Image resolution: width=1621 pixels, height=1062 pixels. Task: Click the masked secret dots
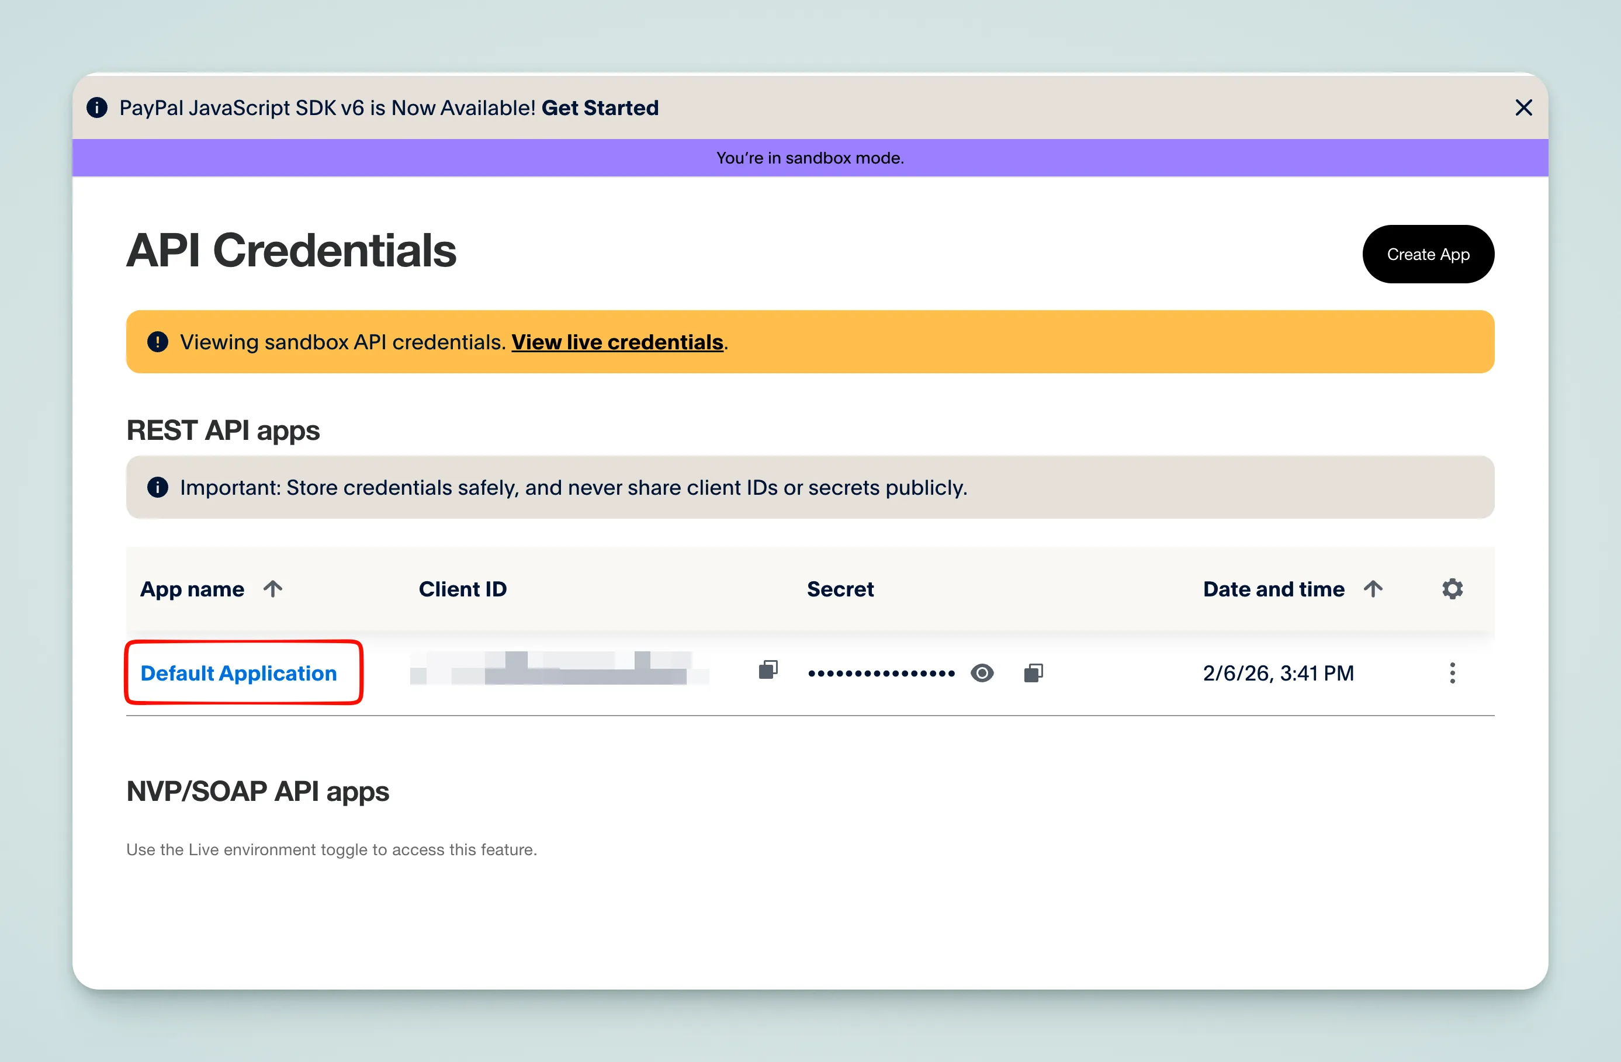(x=881, y=674)
